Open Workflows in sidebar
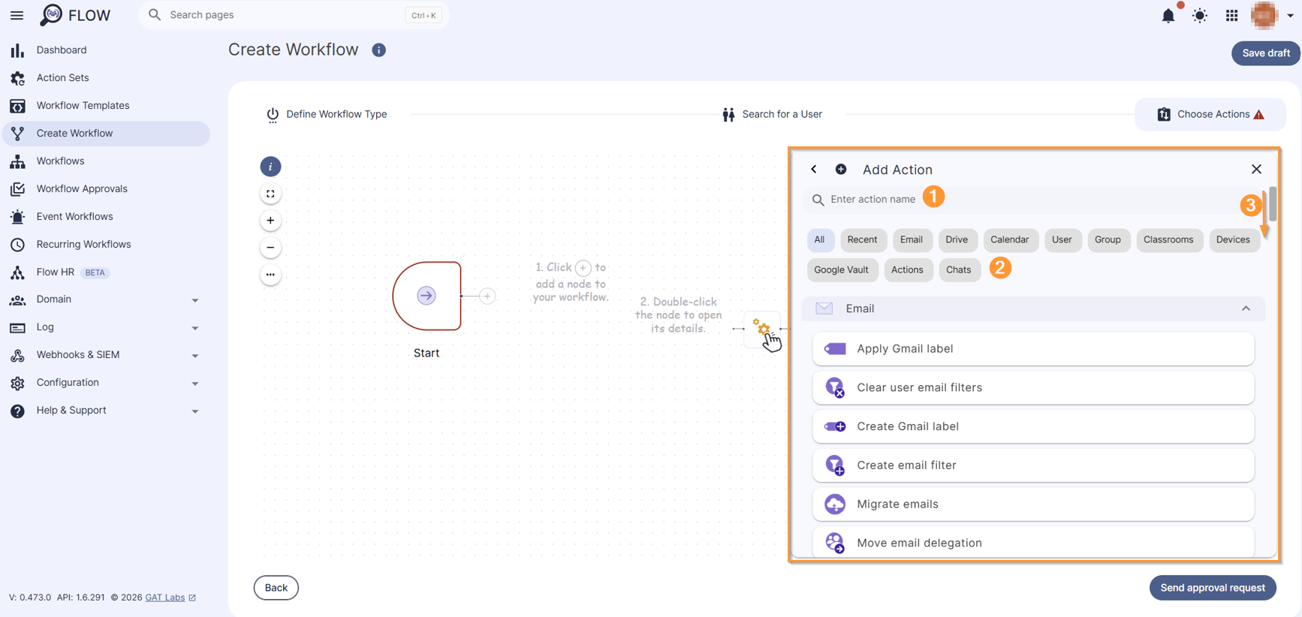Image resolution: width=1302 pixels, height=617 pixels. [105, 161]
